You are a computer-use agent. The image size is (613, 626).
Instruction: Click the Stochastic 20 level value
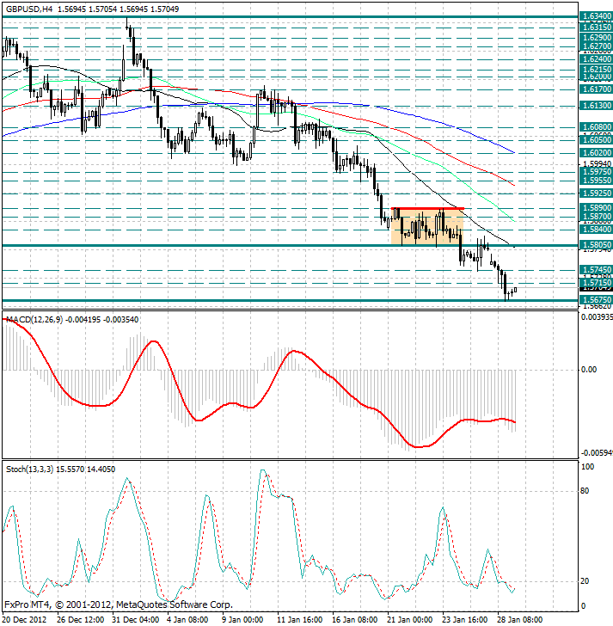(585, 581)
